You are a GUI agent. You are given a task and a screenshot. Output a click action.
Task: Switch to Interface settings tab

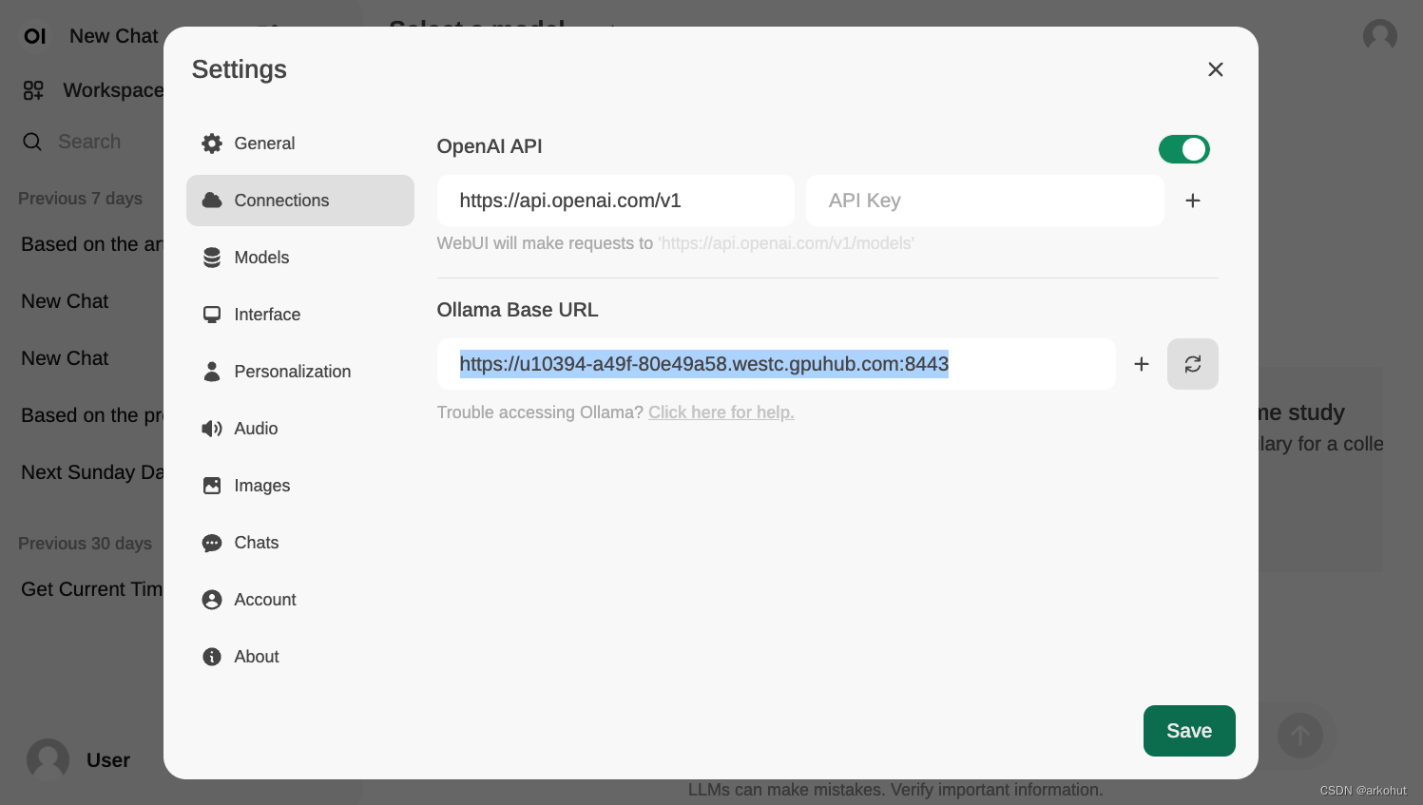299,315
